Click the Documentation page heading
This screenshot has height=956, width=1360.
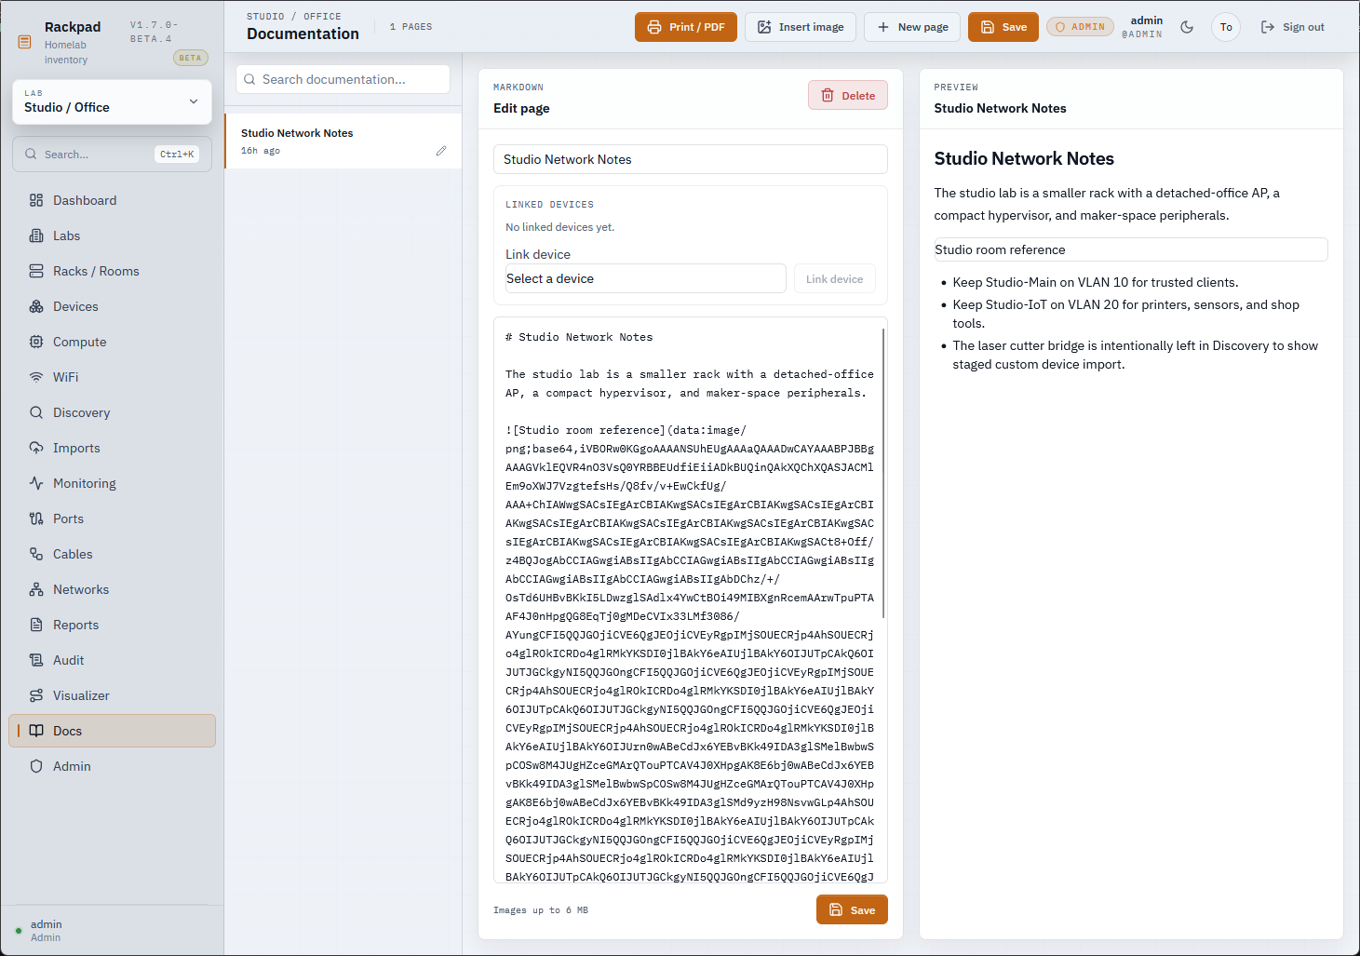click(x=303, y=34)
